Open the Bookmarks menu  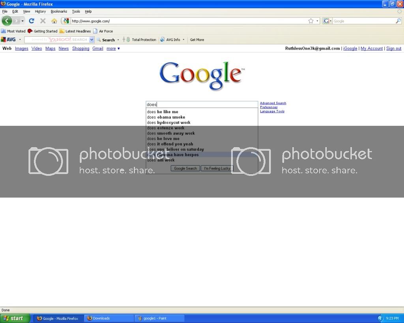click(x=59, y=11)
